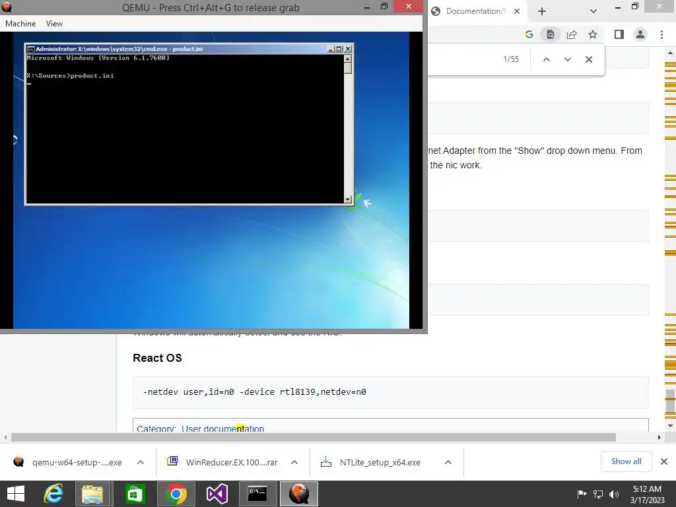Screen dimensions: 676x507
Task: Launch Internet Explorer from taskbar
Action: [x=54, y=494]
